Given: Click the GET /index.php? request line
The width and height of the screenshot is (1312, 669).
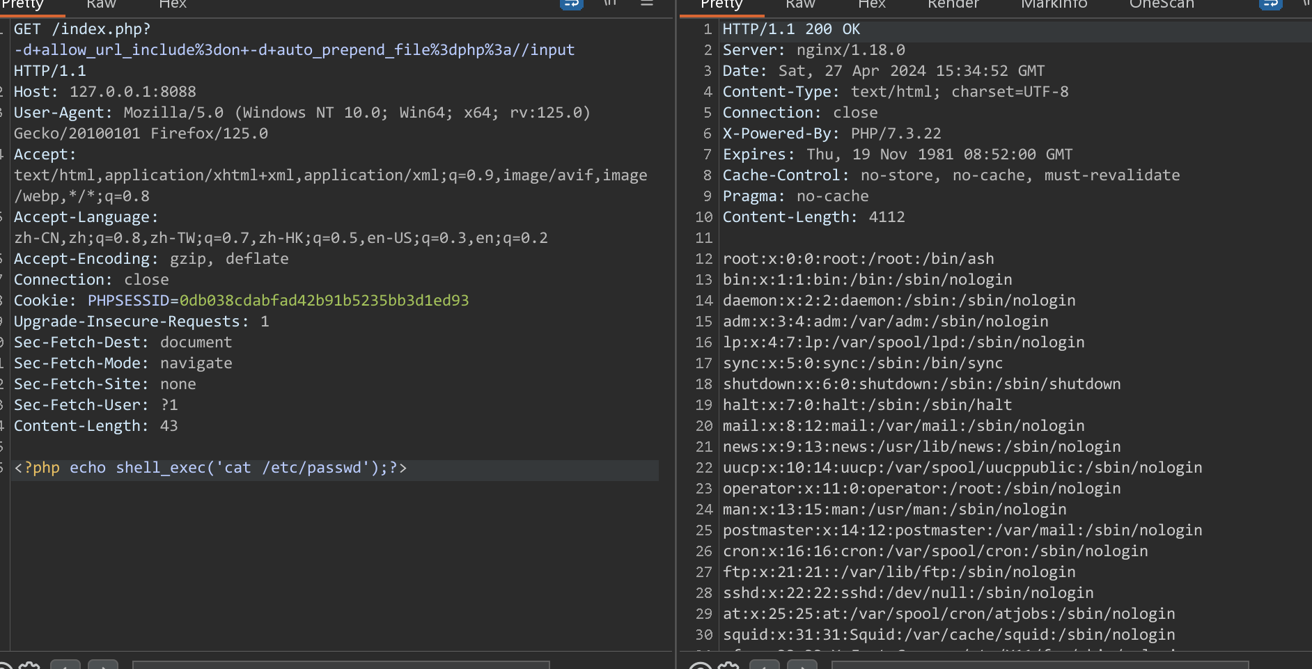Looking at the screenshot, I should 82,29.
